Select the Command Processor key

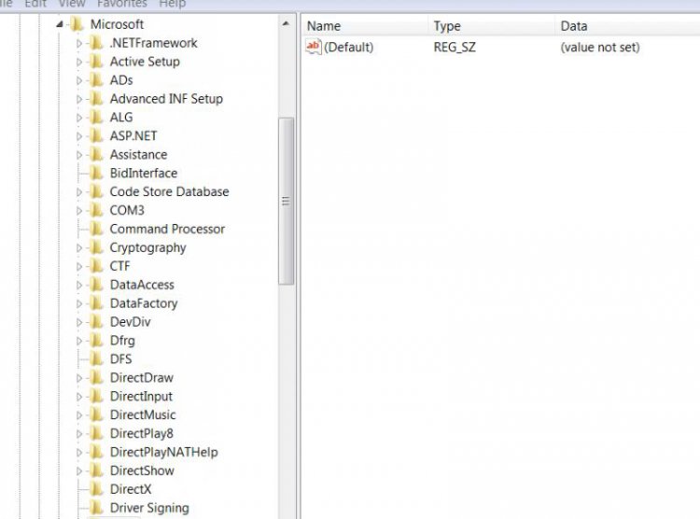(x=167, y=230)
